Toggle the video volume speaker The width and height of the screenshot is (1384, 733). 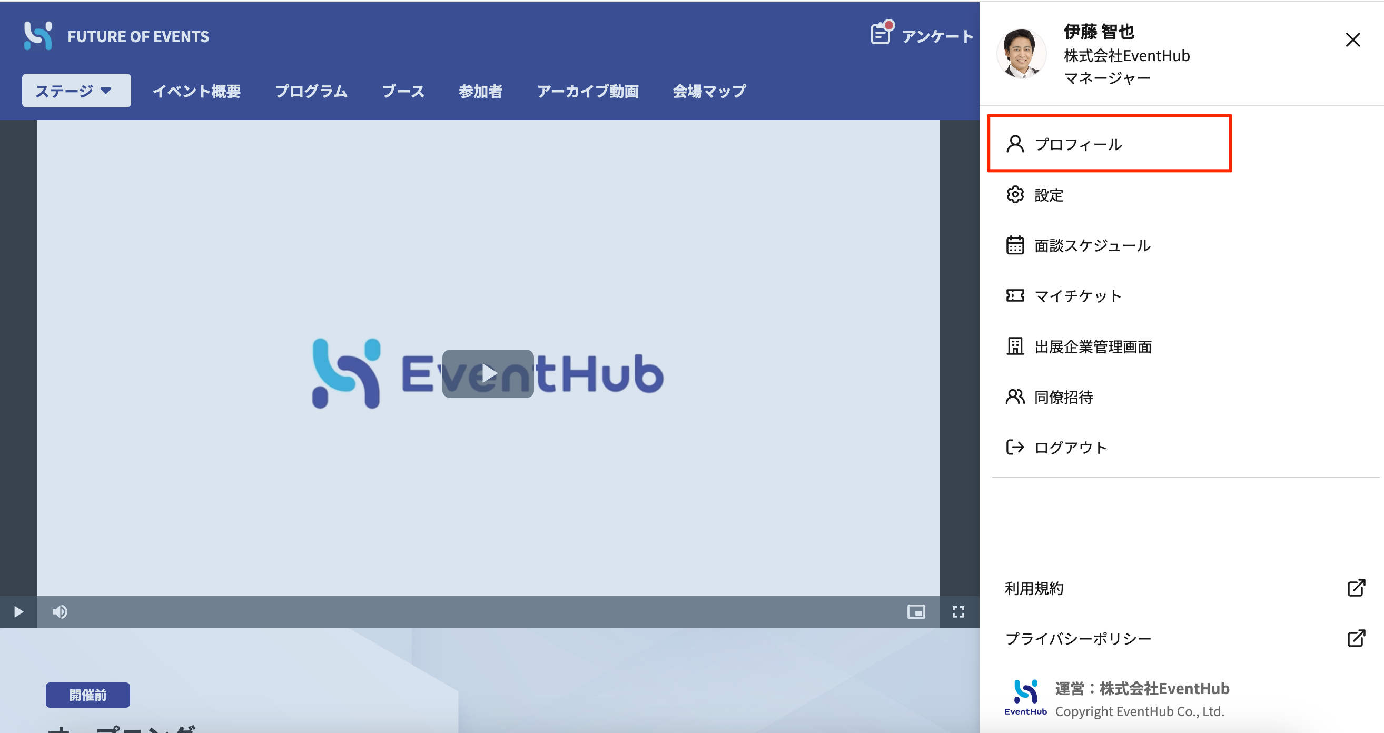60,611
